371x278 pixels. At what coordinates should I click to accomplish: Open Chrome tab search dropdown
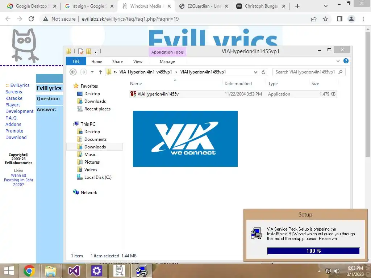326,6
